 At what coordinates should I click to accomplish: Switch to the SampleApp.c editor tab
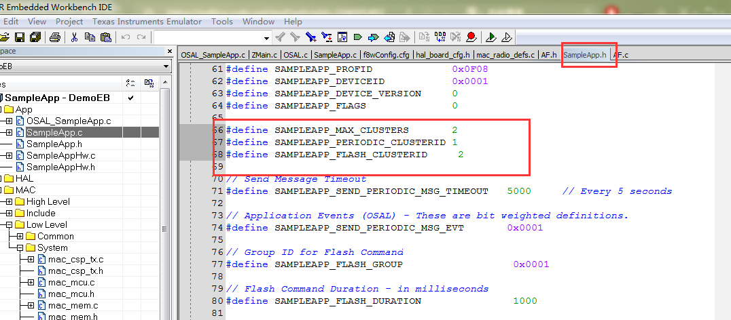(335, 55)
